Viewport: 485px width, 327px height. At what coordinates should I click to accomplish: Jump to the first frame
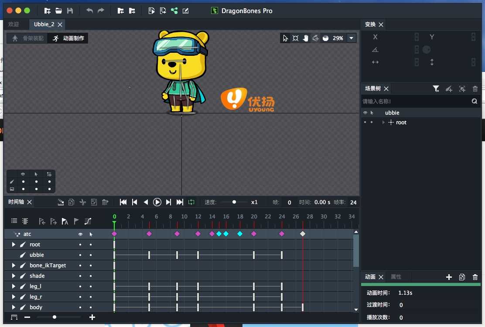(123, 202)
